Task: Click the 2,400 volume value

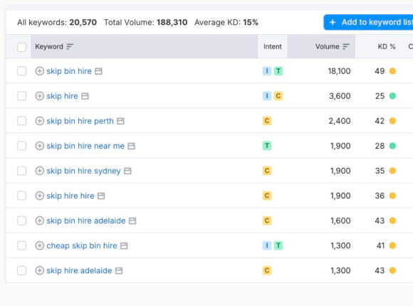Action: (x=340, y=121)
